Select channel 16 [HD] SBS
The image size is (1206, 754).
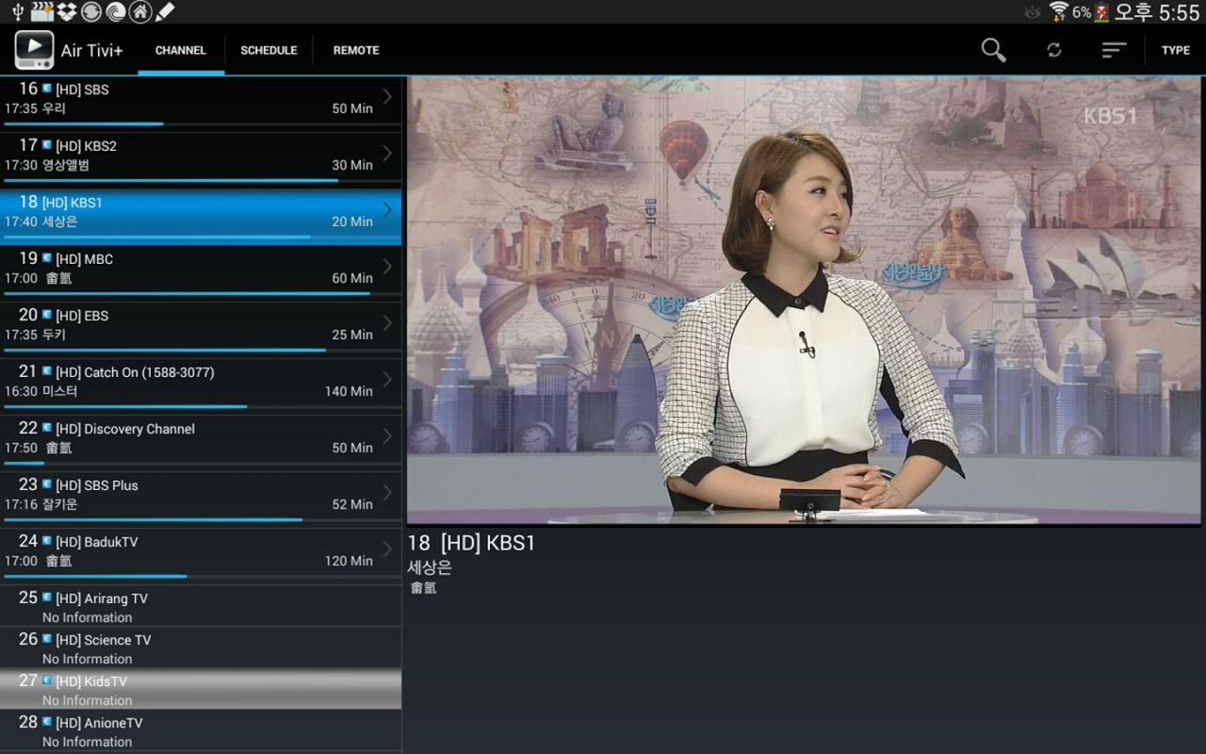coord(201,103)
